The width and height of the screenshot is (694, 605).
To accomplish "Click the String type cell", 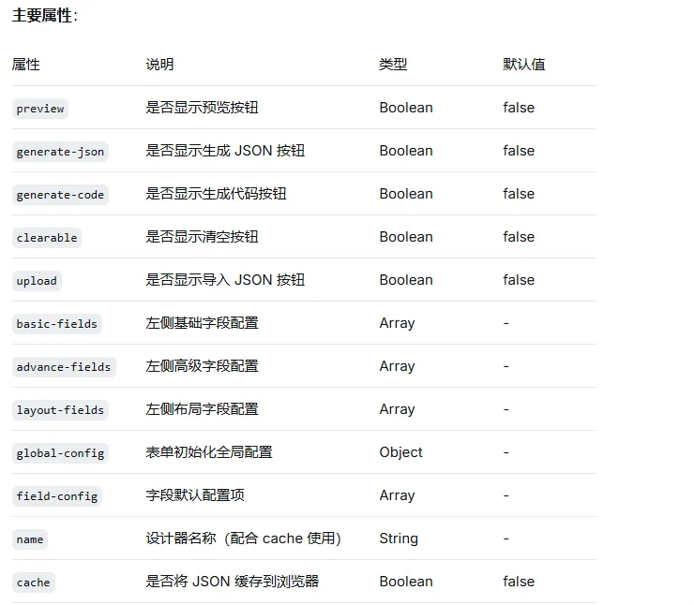I will 399,539.
